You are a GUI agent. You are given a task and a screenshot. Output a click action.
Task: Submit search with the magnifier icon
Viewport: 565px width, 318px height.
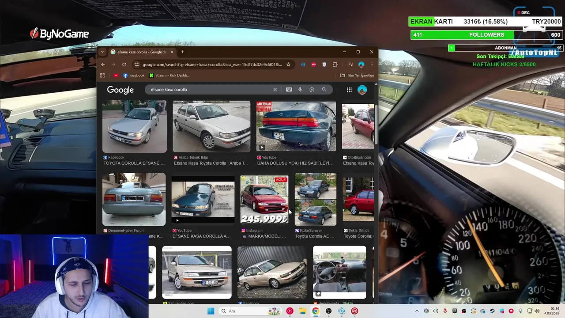pos(324,90)
